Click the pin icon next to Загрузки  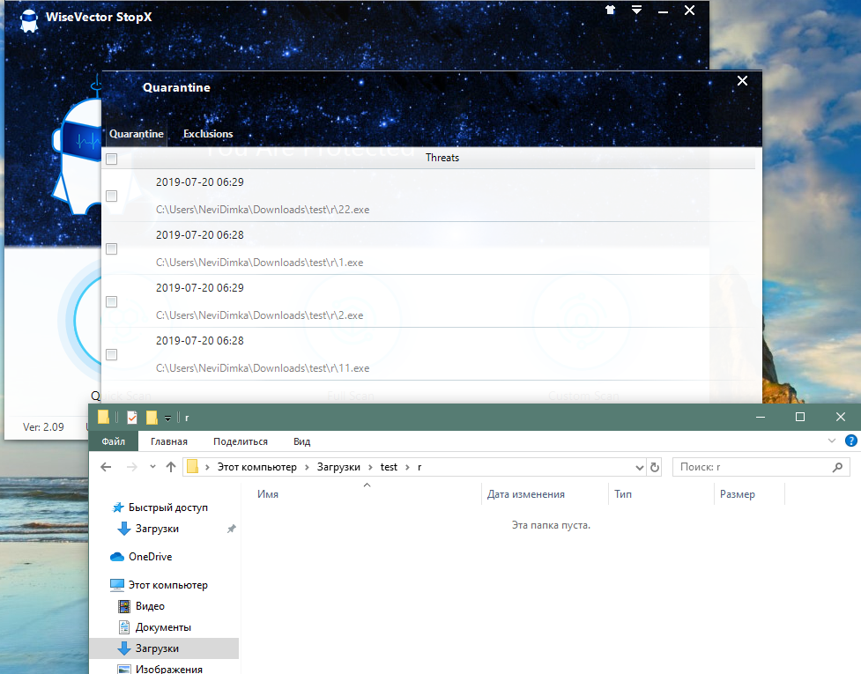232,529
